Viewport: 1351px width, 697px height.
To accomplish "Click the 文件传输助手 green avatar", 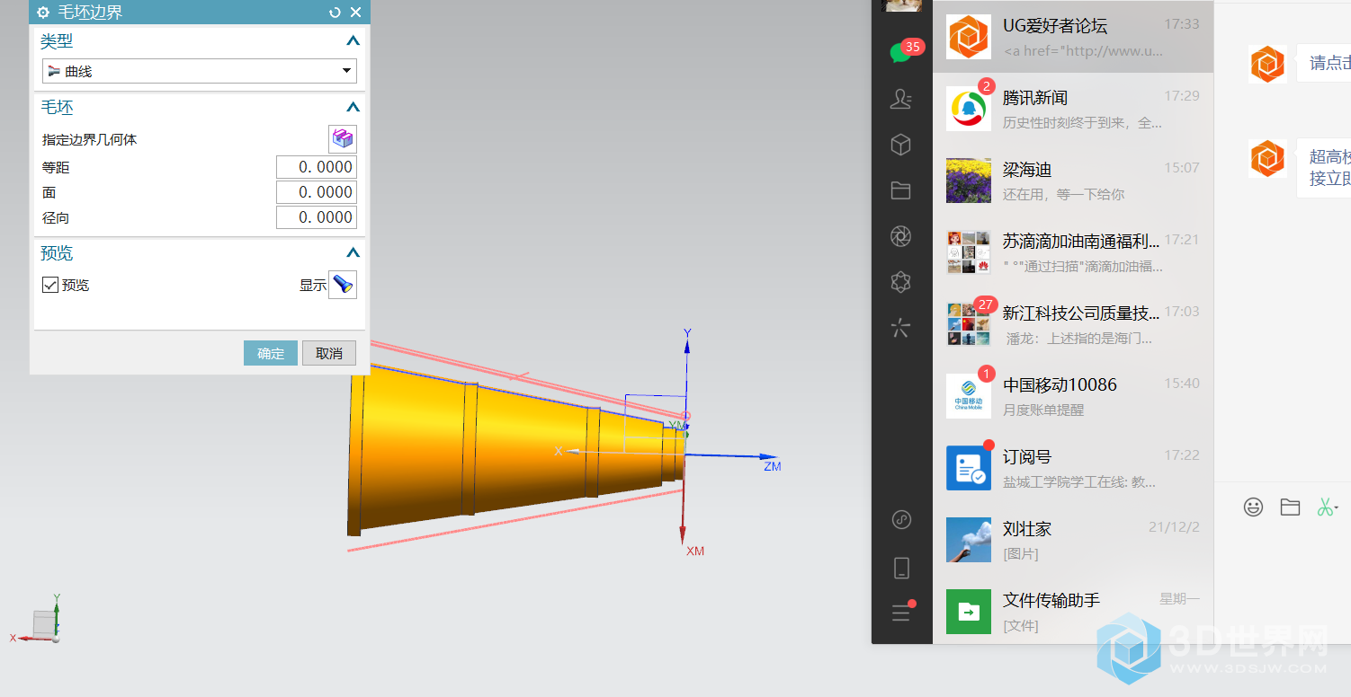I will pyautogui.click(x=969, y=612).
